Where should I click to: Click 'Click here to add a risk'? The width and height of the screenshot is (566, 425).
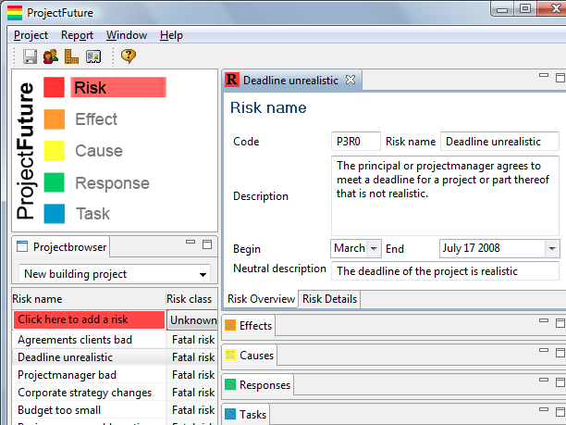tap(89, 319)
